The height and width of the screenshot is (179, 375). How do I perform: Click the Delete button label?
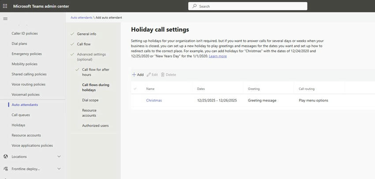(171, 75)
